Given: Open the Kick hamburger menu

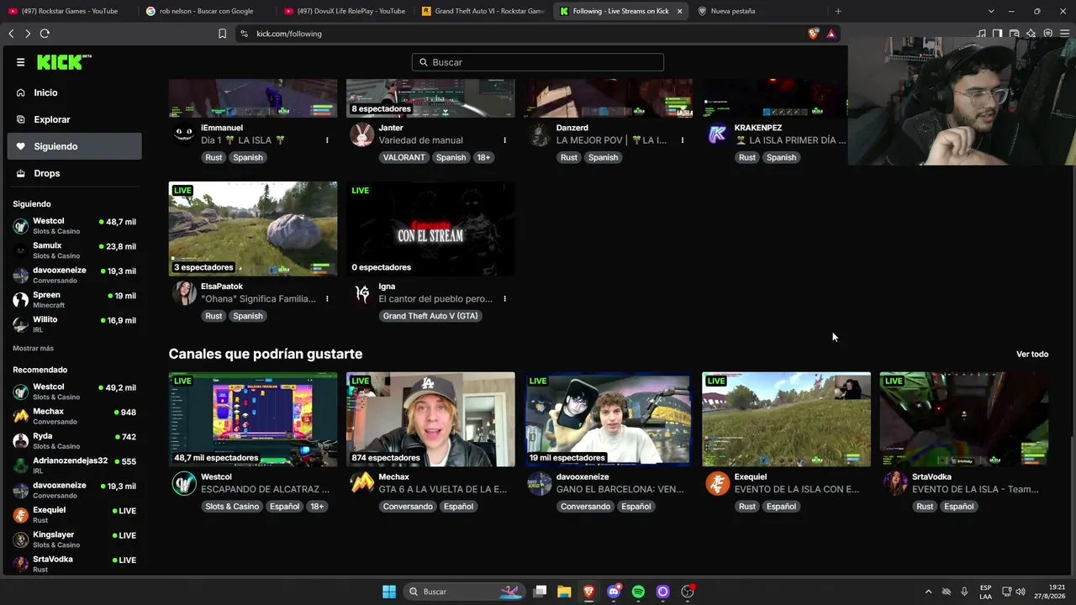Looking at the screenshot, I should [x=20, y=62].
